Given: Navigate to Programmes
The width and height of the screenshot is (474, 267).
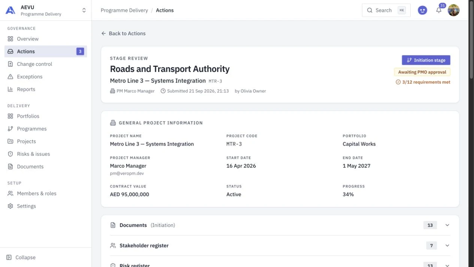Looking at the screenshot, I should (46, 129).
